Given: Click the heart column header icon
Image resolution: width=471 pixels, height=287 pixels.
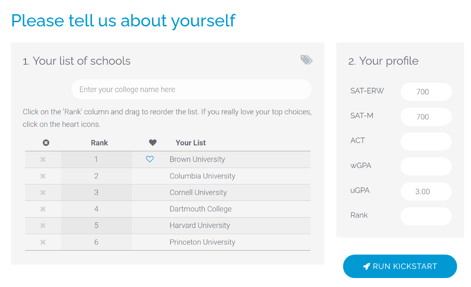Looking at the screenshot, I should (152, 143).
